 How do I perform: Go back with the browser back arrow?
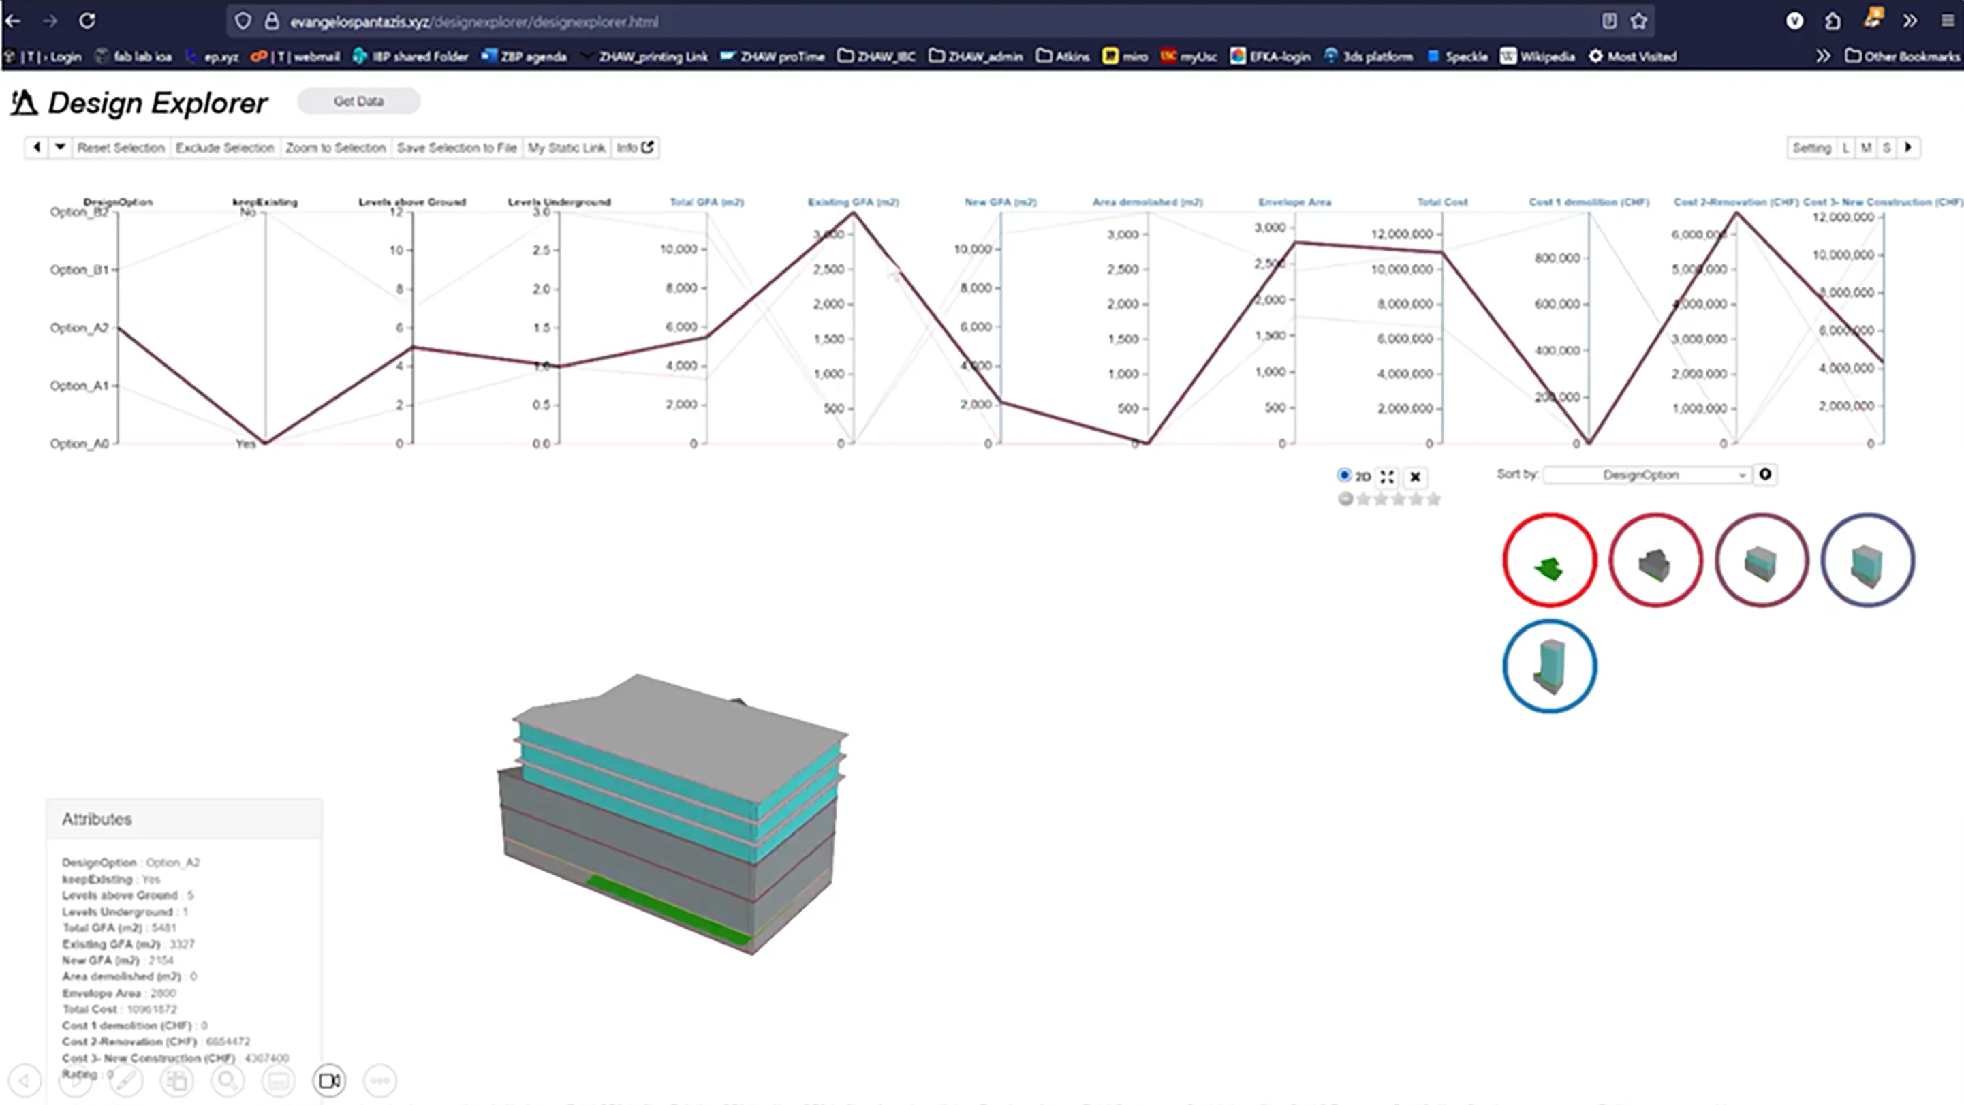click(13, 20)
